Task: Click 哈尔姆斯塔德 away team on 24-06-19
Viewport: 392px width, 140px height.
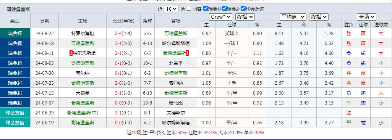Action: click(x=176, y=123)
